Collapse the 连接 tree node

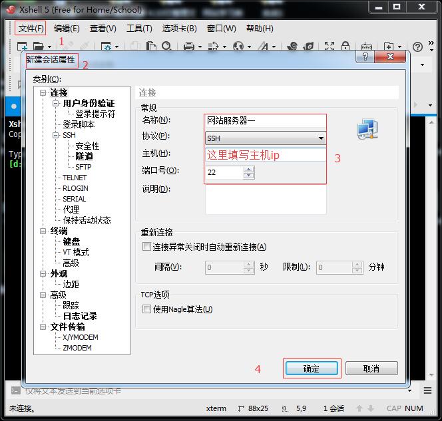click(43, 92)
